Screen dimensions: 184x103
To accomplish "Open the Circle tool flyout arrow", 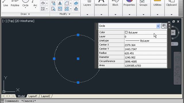I will 25,8.
